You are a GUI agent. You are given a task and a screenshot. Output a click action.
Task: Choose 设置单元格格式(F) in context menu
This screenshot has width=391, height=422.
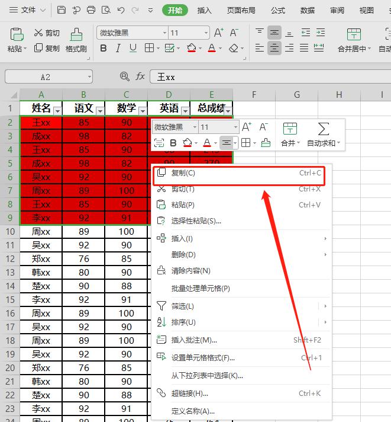(241, 357)
